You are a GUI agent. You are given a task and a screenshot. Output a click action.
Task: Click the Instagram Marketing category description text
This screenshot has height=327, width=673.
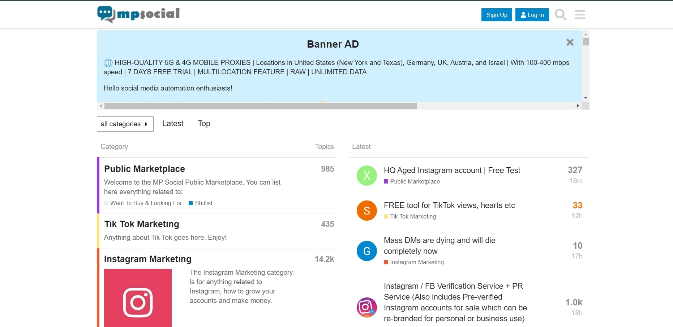(x=241, y=287)
